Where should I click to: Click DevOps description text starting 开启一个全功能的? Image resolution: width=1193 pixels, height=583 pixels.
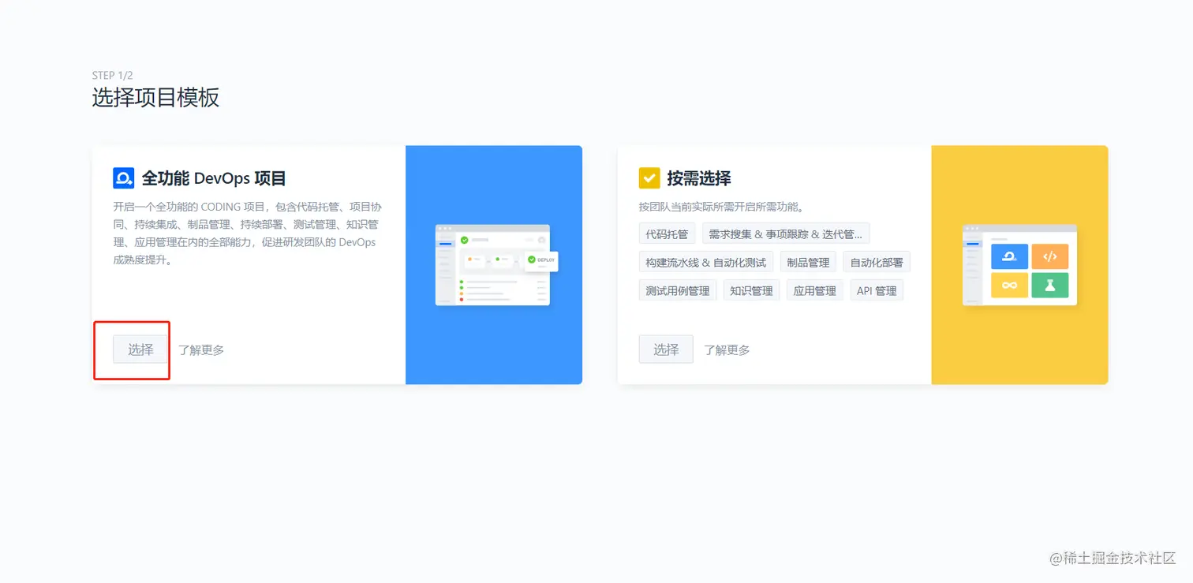click(248, 234)
